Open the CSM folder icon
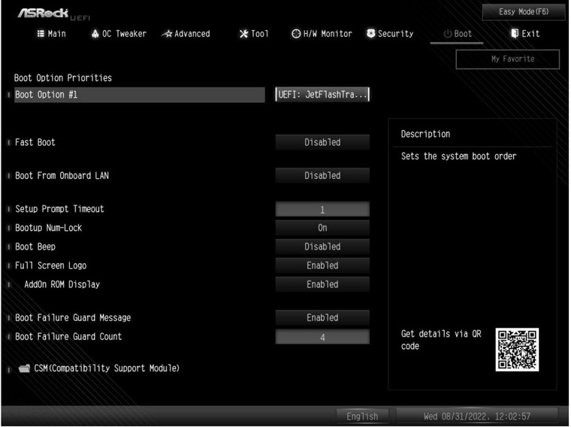The image size is (571, 427). click(x=25, y=368)
